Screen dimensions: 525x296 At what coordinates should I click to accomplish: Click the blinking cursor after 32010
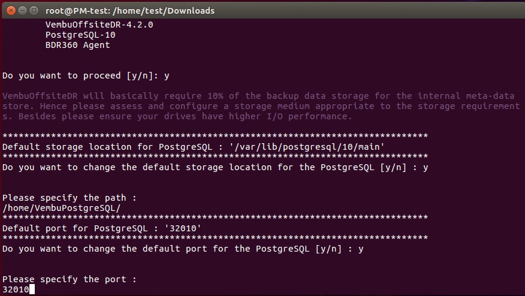32,289
